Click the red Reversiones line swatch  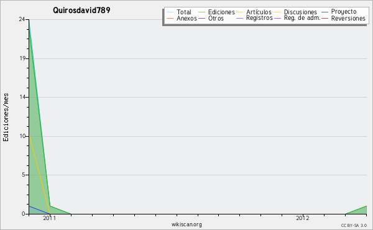coord(325,18)
